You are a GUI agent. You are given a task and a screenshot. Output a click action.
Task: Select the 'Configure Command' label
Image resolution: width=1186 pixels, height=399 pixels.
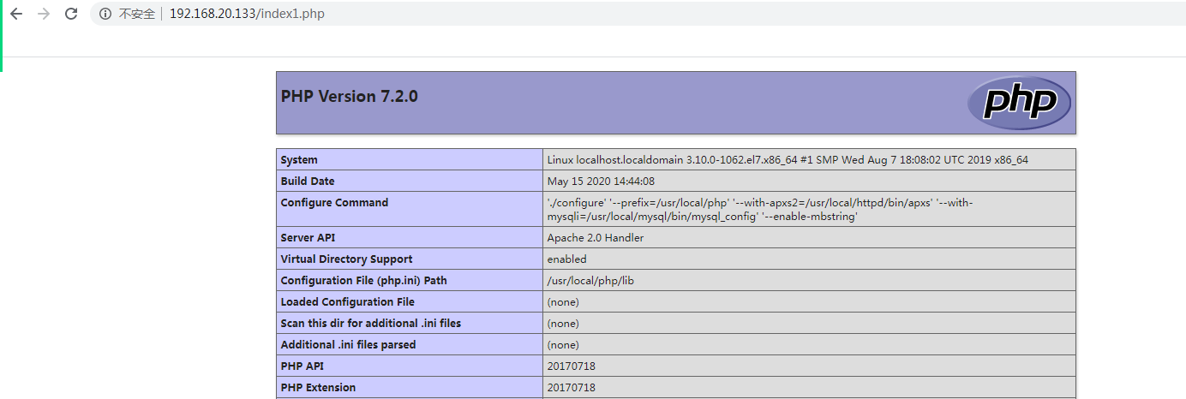(334, 203)
